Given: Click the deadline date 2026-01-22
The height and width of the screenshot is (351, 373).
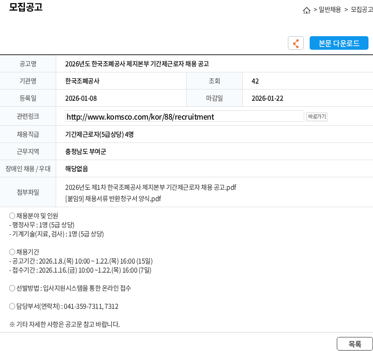Looking at the screenshot, I should click(x=268, y=99).
